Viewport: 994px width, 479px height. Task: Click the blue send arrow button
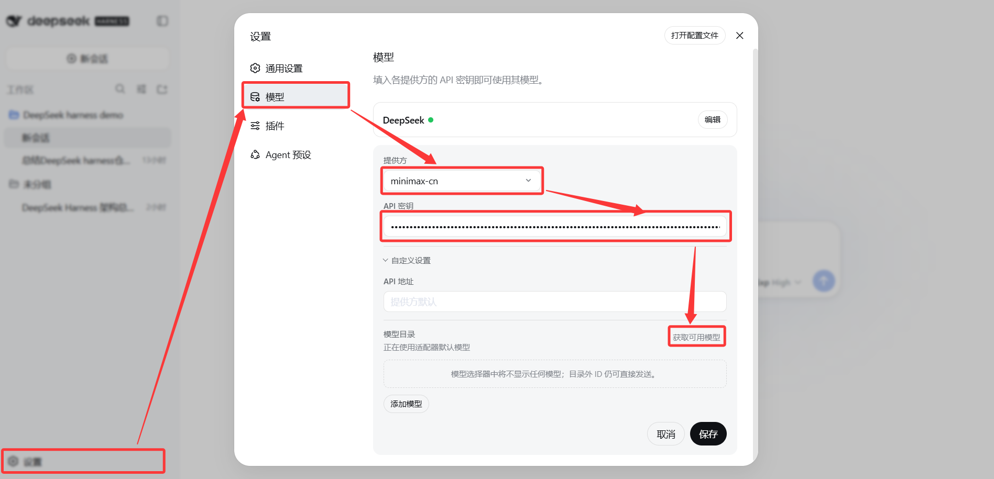(824, 281)
